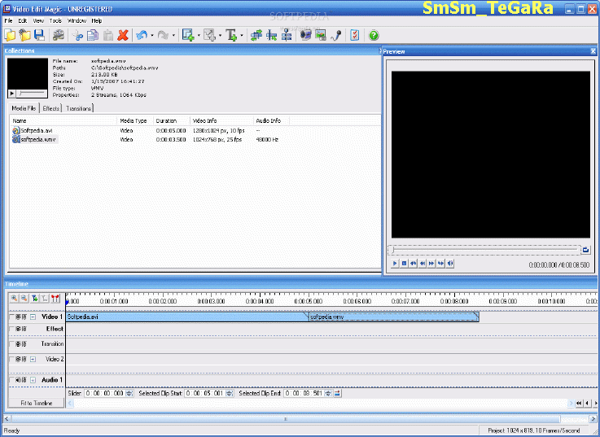The height and width of the screenshot is (437, 600).
Task: Click the timeline Zoom Out magnifier
Action: (24, 298)
